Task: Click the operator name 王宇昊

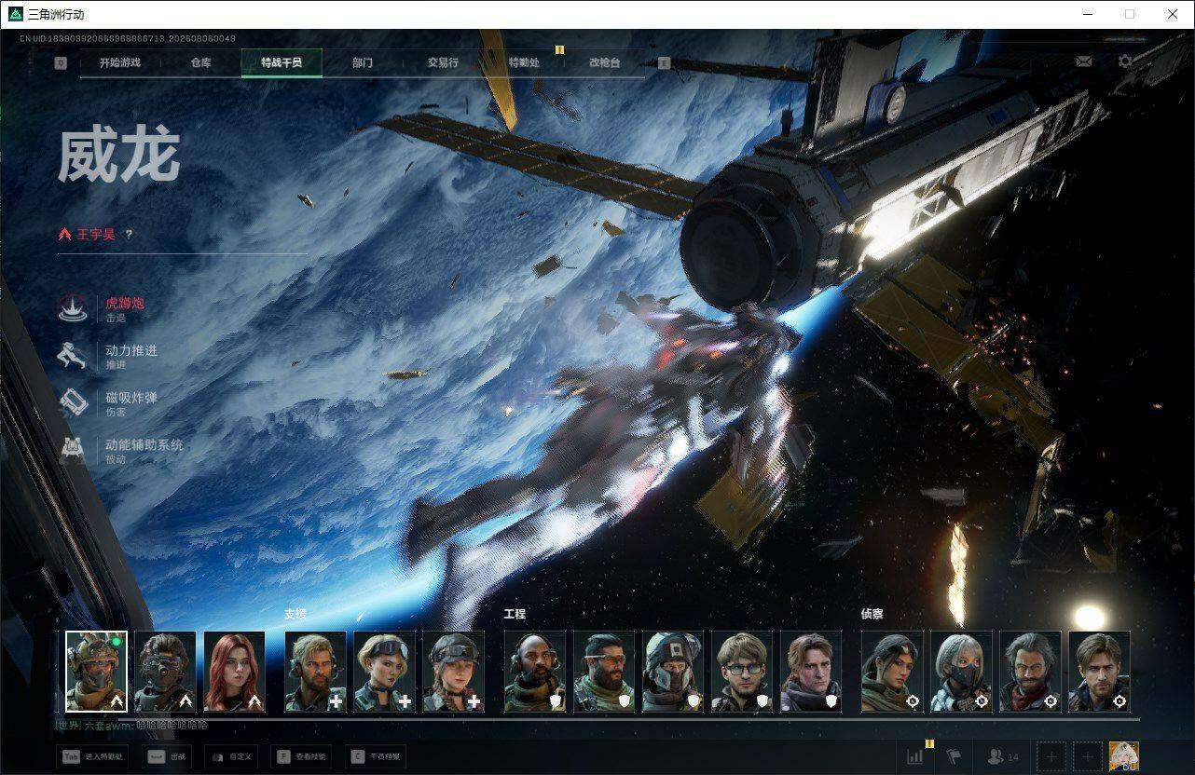Action: pyautogui.click(x=96, y=234)
